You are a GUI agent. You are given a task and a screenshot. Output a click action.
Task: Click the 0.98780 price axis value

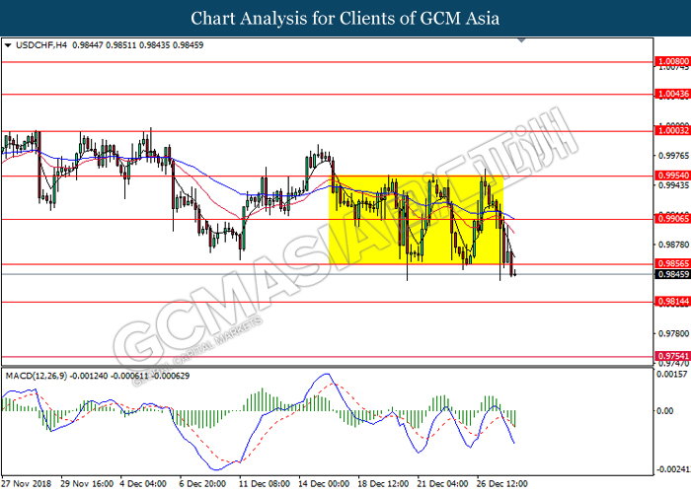point(673,245)
